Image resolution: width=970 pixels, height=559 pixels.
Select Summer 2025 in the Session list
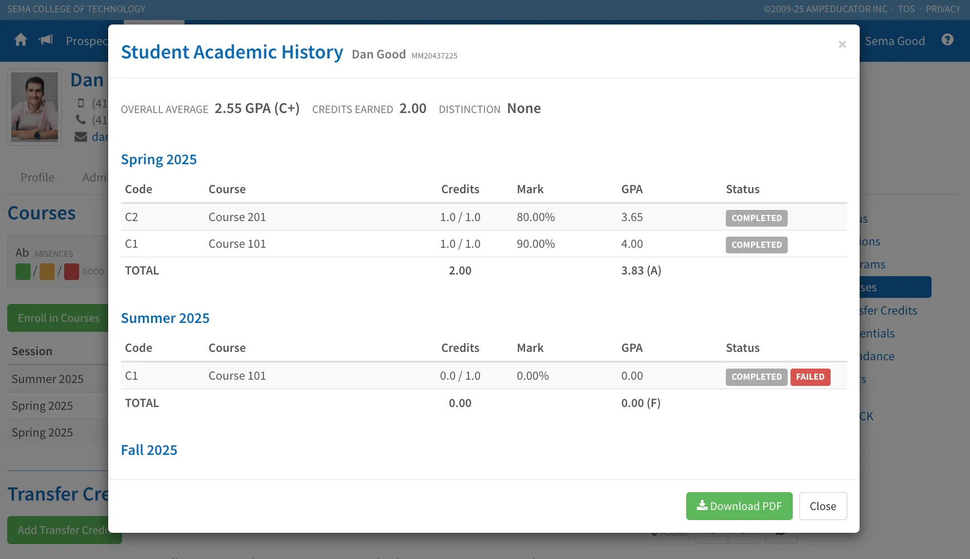[47, 379]
